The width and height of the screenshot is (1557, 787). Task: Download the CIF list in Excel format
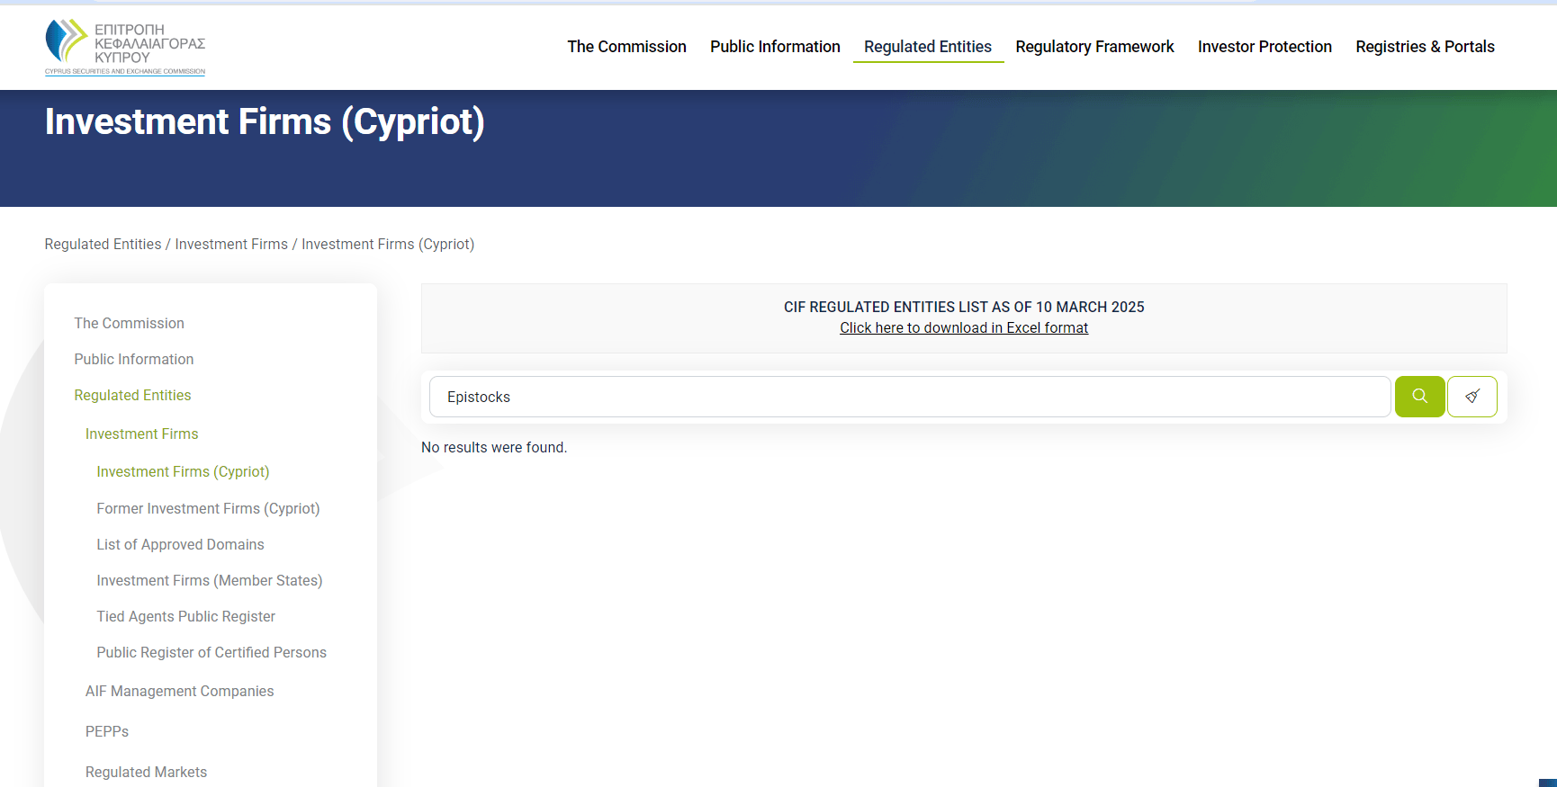click(964, 328)
